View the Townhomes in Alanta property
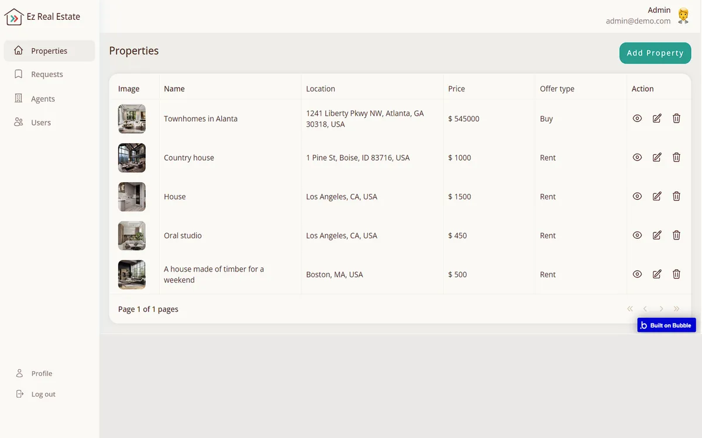 (x=638, y=119)
